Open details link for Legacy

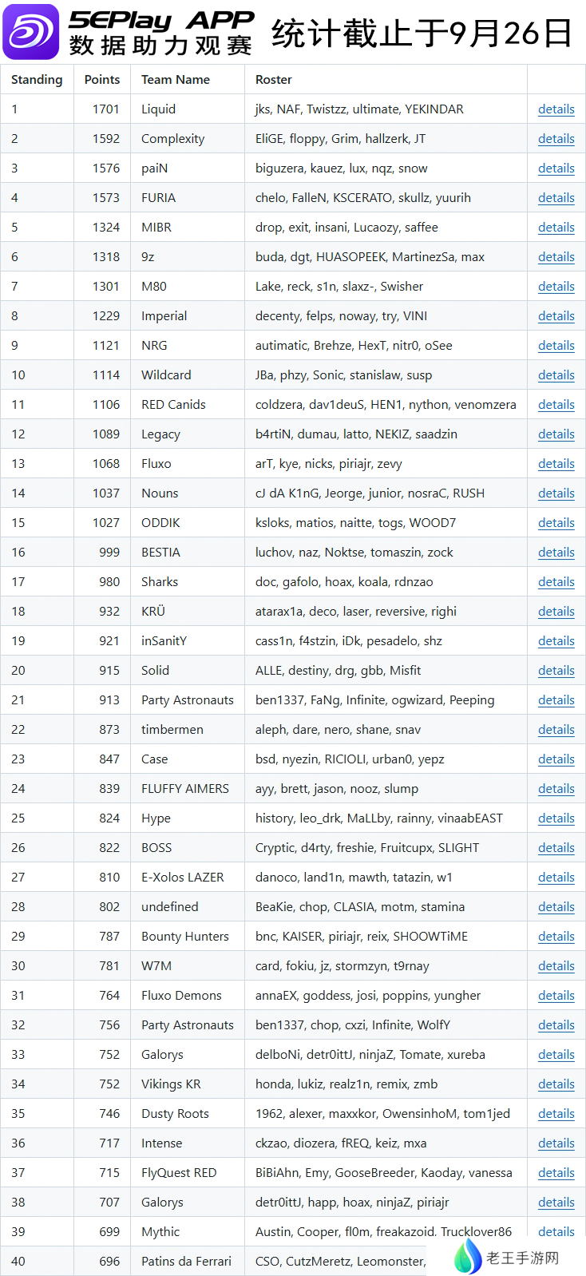[556, 434]
